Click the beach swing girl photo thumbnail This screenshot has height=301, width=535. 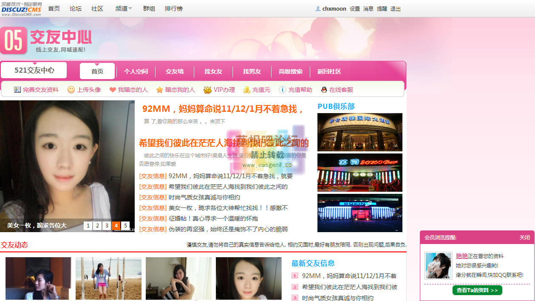108,278
